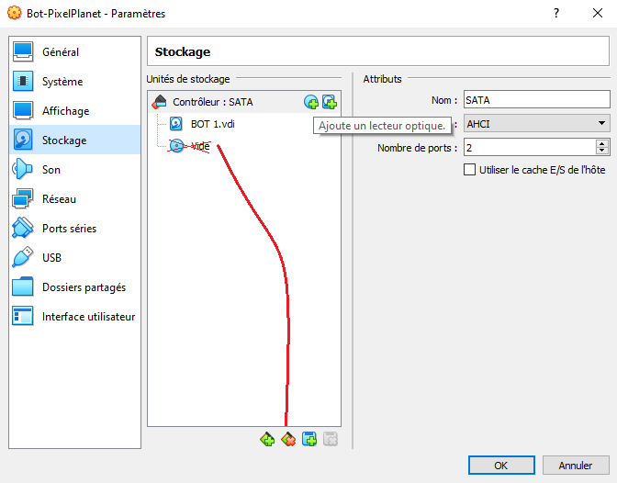The height and width of the screenshot is (483, 617).
Task: Increase the Nombre de ports value
Action: pos(602,143)
